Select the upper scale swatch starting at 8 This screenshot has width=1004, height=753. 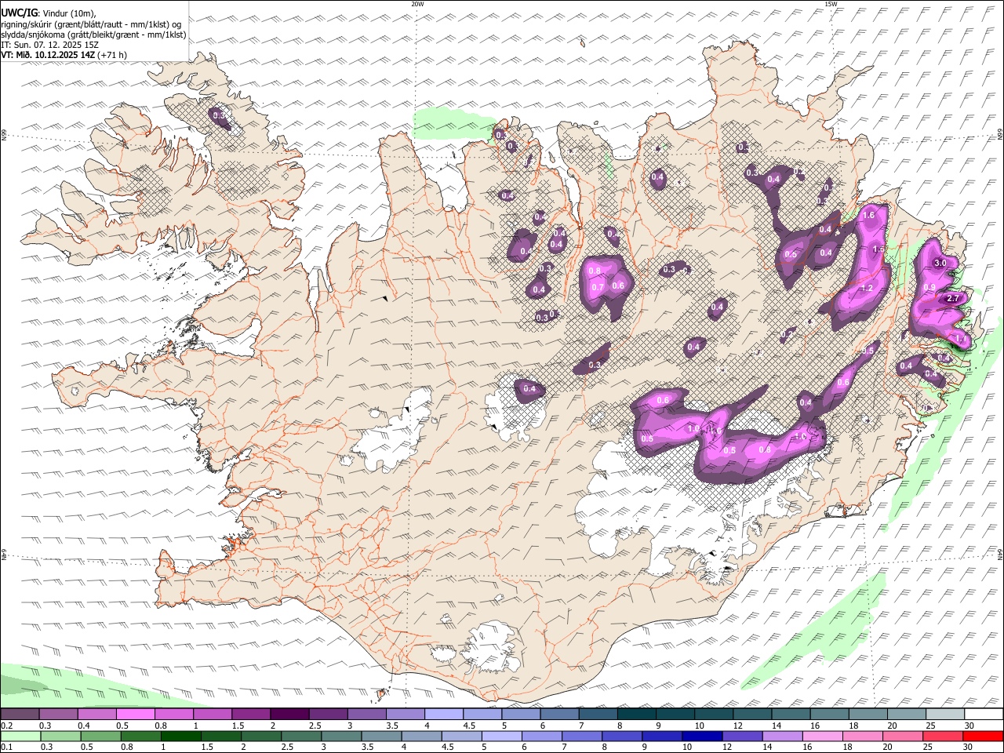coord(636,715)
